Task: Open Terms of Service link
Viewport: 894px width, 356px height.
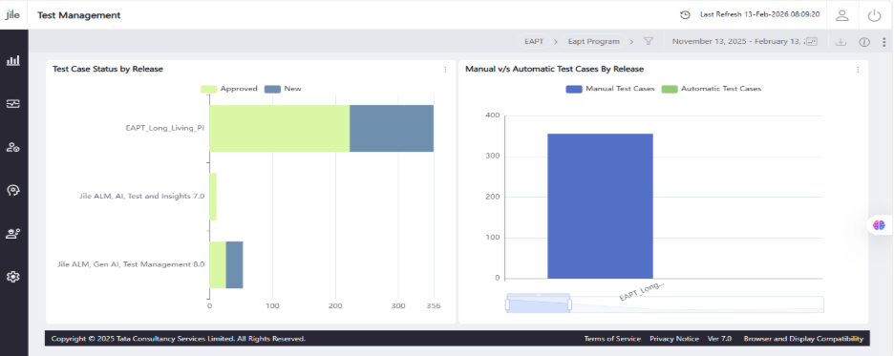Action: tap(612, 339)
